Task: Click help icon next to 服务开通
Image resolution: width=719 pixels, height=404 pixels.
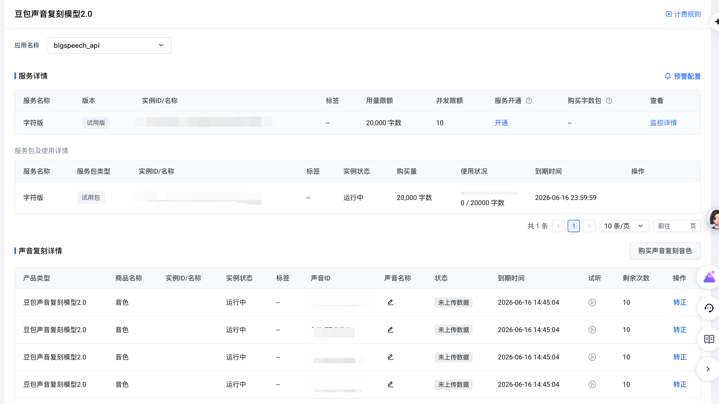Action: (529, 101)
